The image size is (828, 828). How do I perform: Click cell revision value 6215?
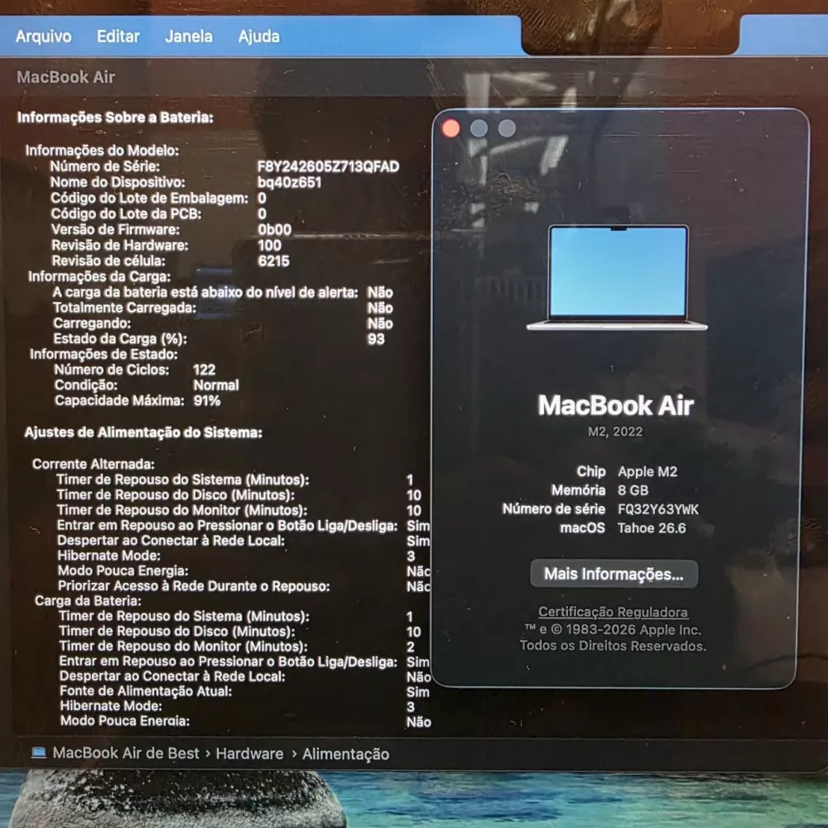pos(273,262)
